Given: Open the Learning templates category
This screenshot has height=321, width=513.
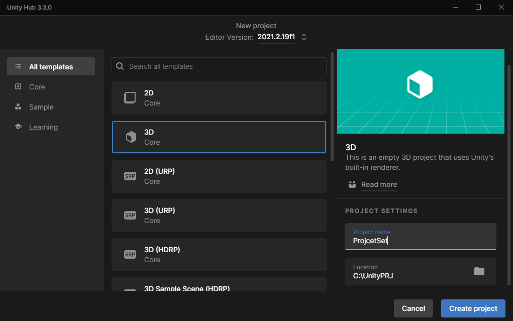Looking at the screenshot, I should (43, 127).
